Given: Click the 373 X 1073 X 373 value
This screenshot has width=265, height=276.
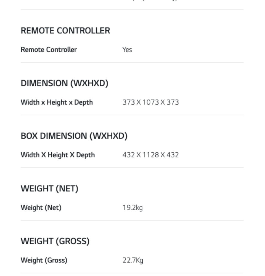Looking at the screenshot, I should tap(150, 102).
